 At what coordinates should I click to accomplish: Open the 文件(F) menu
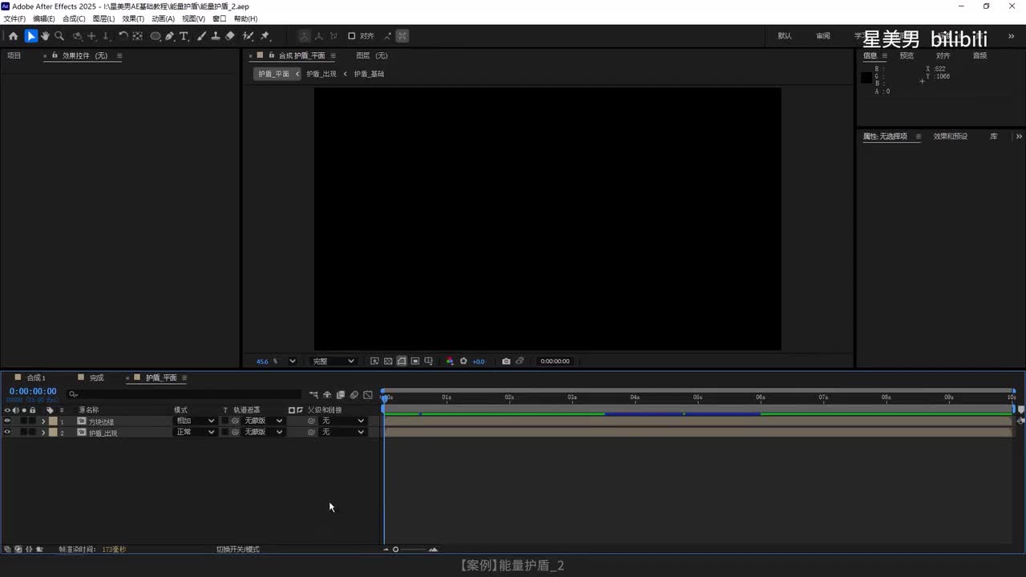[14, 18]
